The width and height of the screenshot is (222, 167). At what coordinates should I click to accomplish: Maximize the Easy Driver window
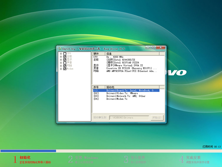(153, 48)
